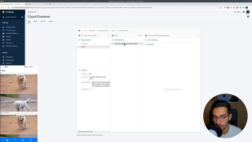Switch to the Data tab

click(29, 21)
